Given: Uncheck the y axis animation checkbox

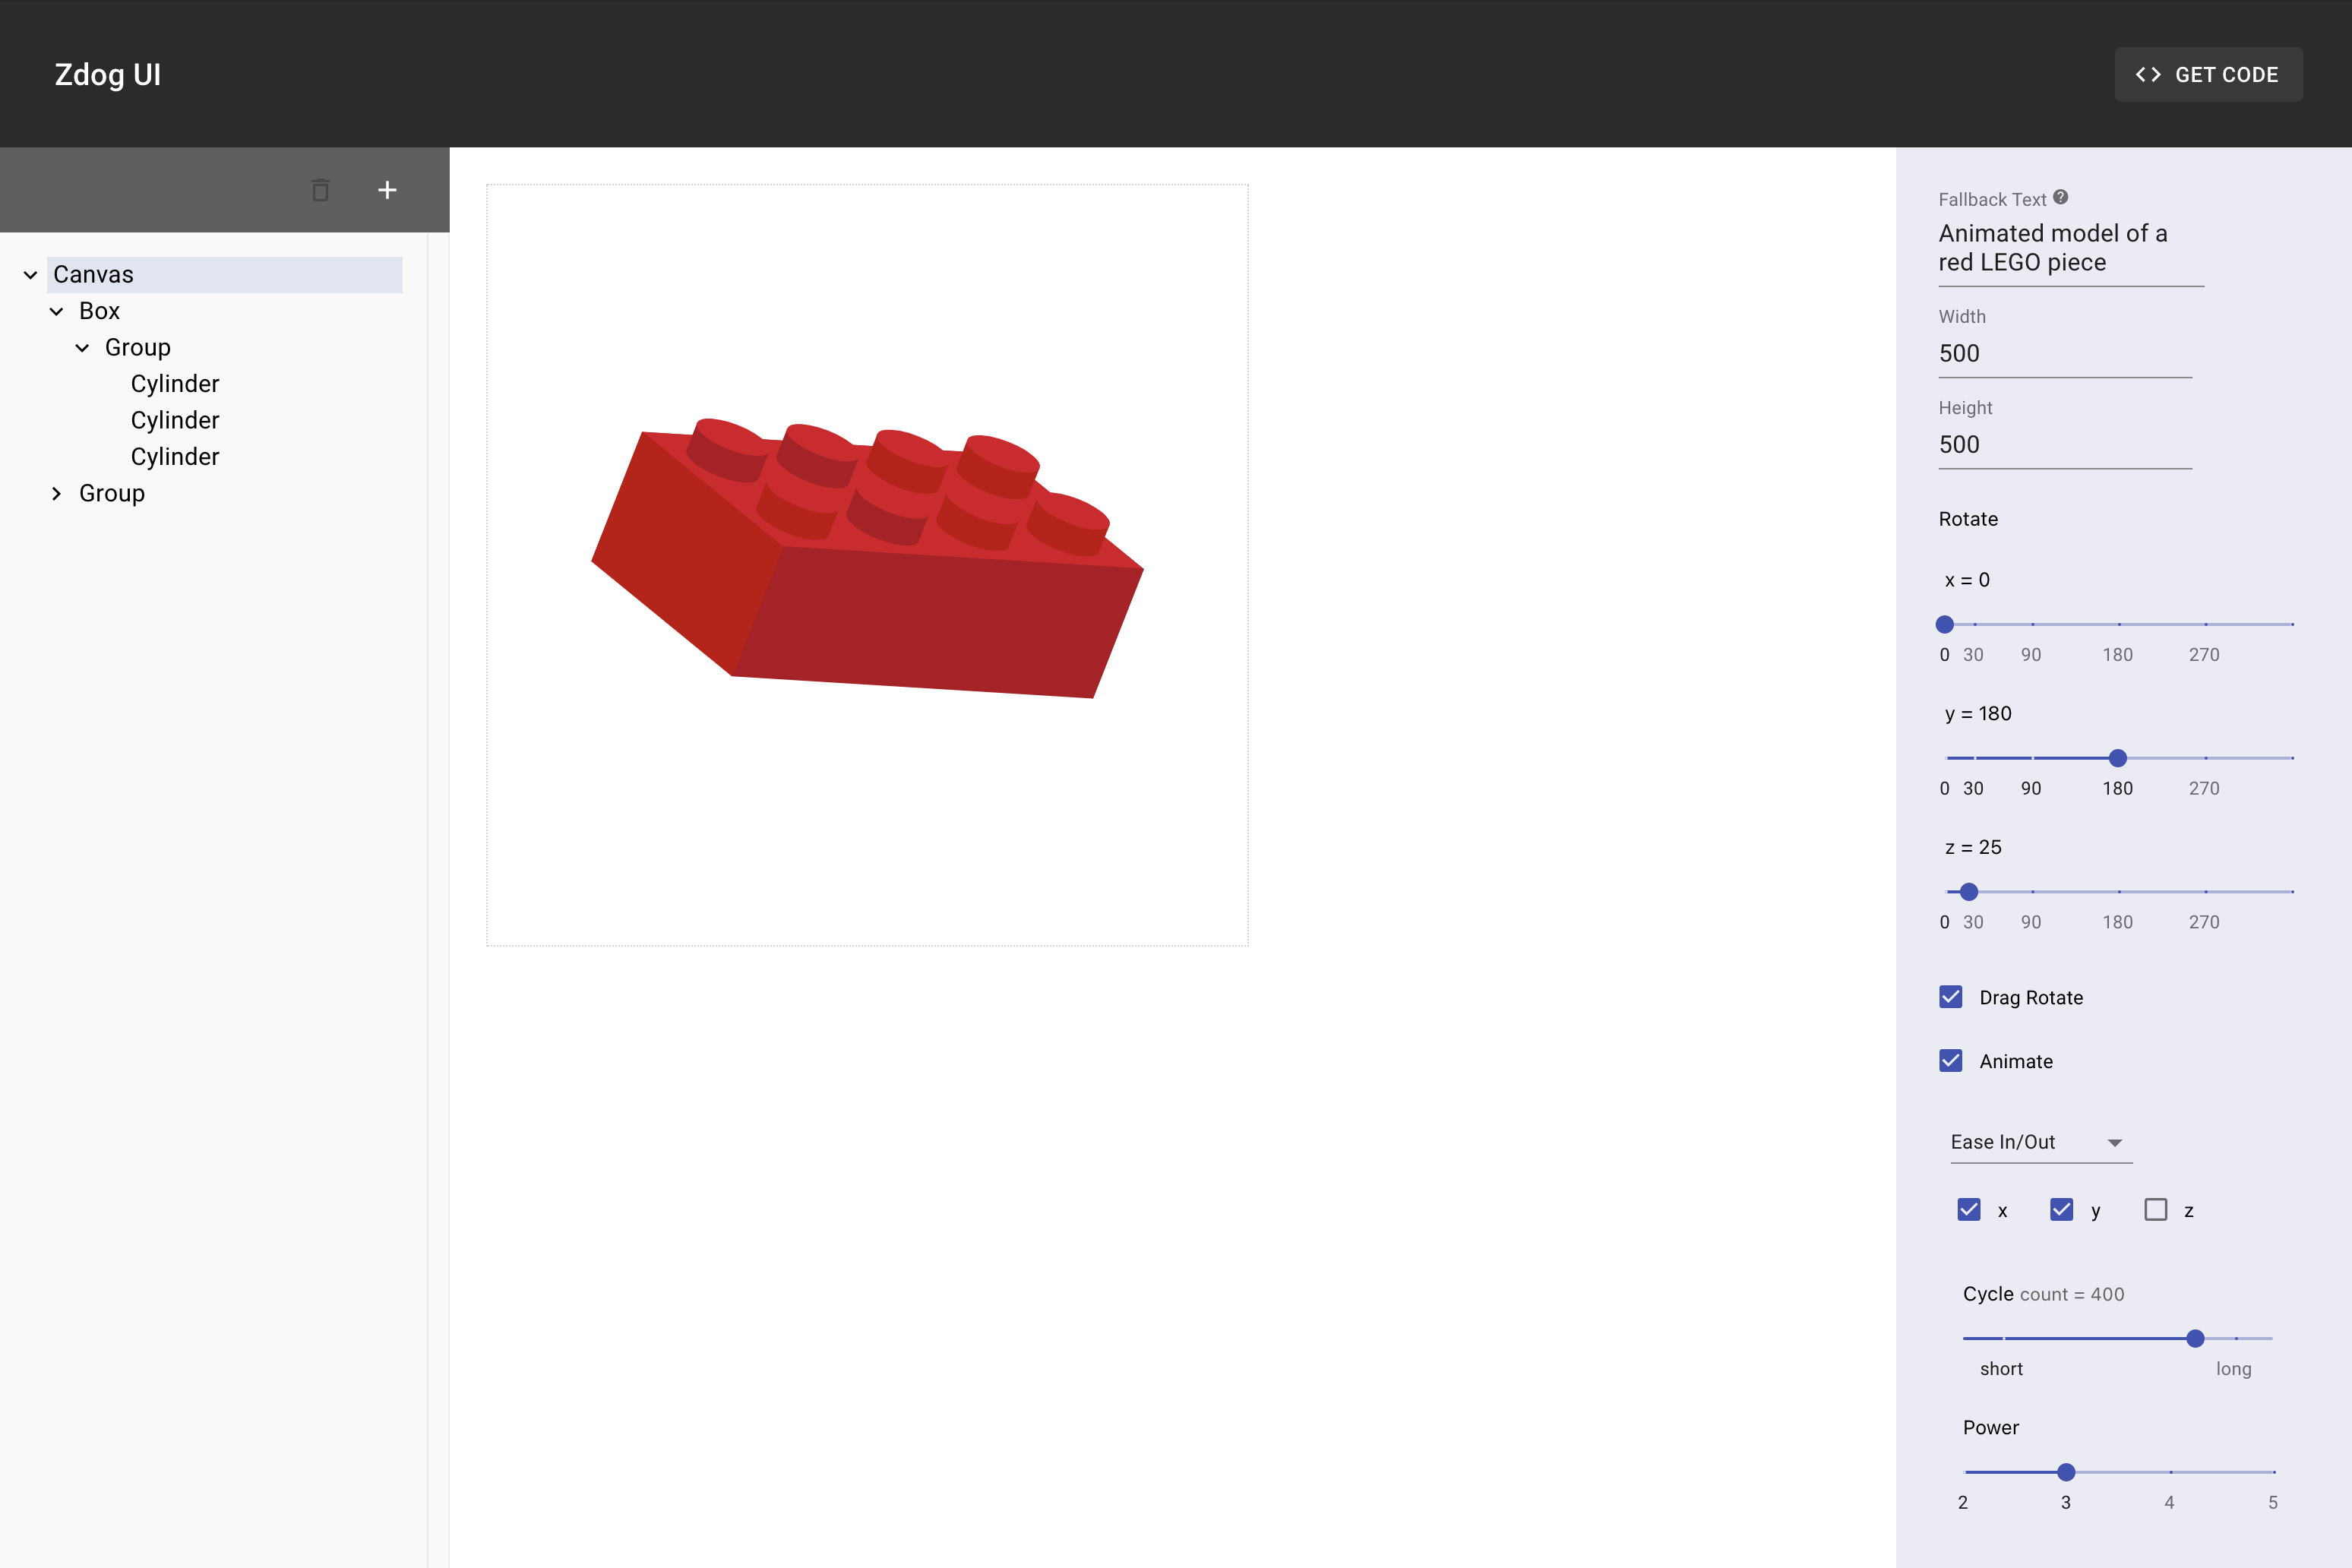Looking at the screenshot, I should click(x=2061, y=1210).
